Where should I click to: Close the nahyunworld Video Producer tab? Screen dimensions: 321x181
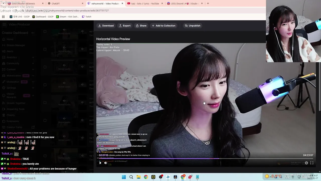coord(122,4)
